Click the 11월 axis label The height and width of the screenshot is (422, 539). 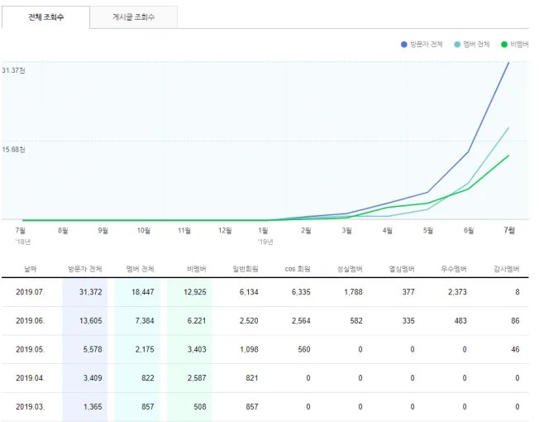click(184, 230)
